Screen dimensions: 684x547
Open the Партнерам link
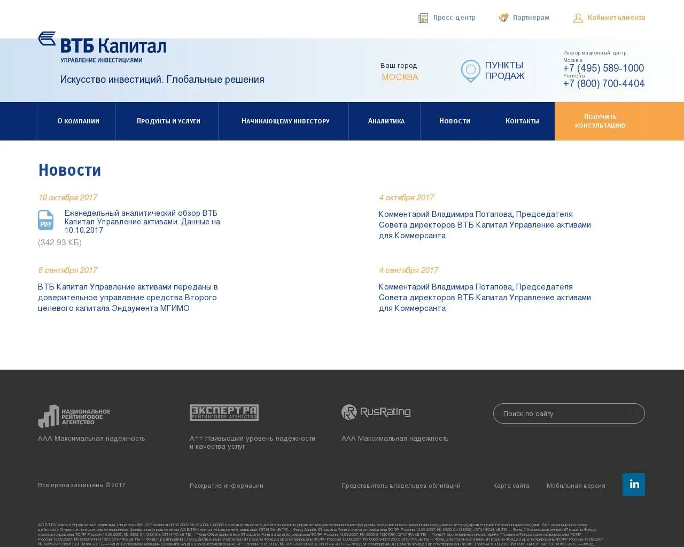(531, 18)
